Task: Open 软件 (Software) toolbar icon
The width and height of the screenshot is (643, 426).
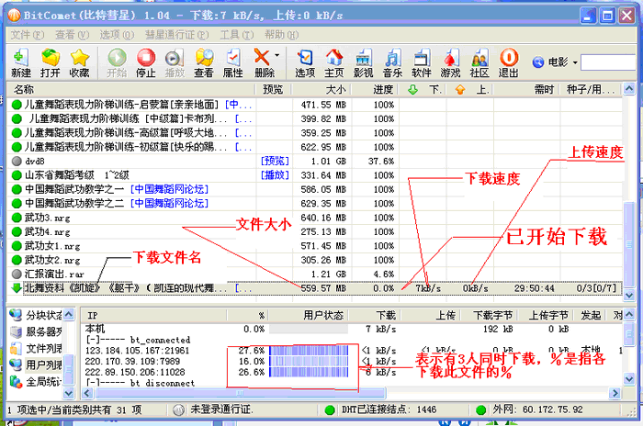Action: [422, 62]
